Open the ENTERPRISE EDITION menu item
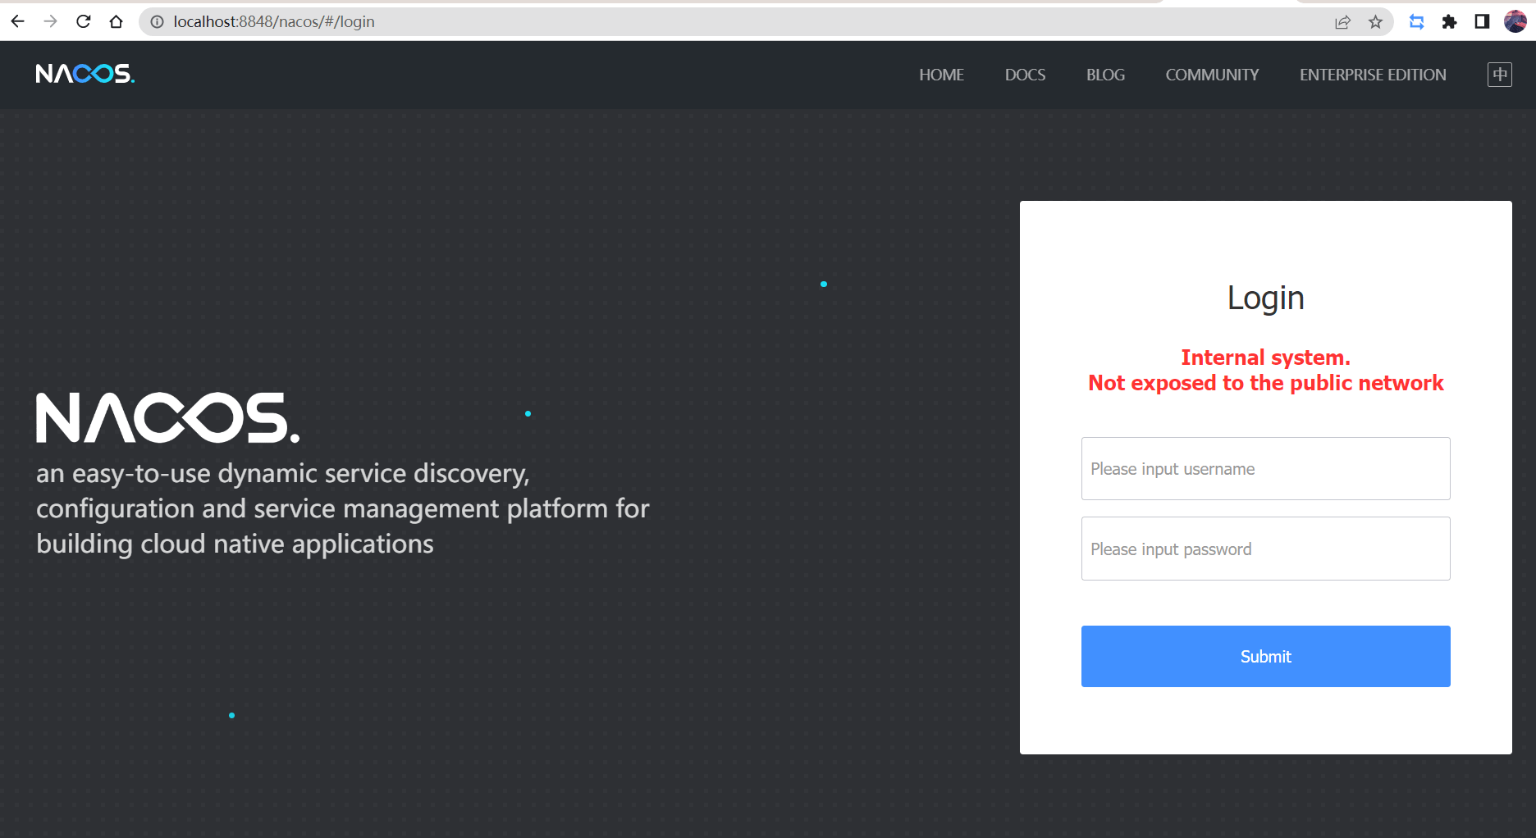Viewport: 1536px width, 838px height. pyautogui.click(x=1373, y=75)
